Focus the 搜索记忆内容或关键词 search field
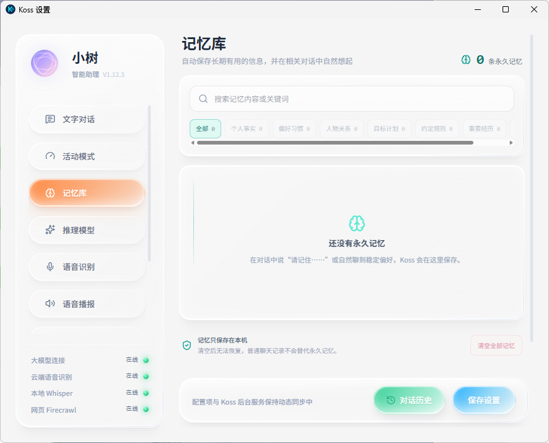The height and width of the screenshot is (443, 549). click(x=352, y=99)
